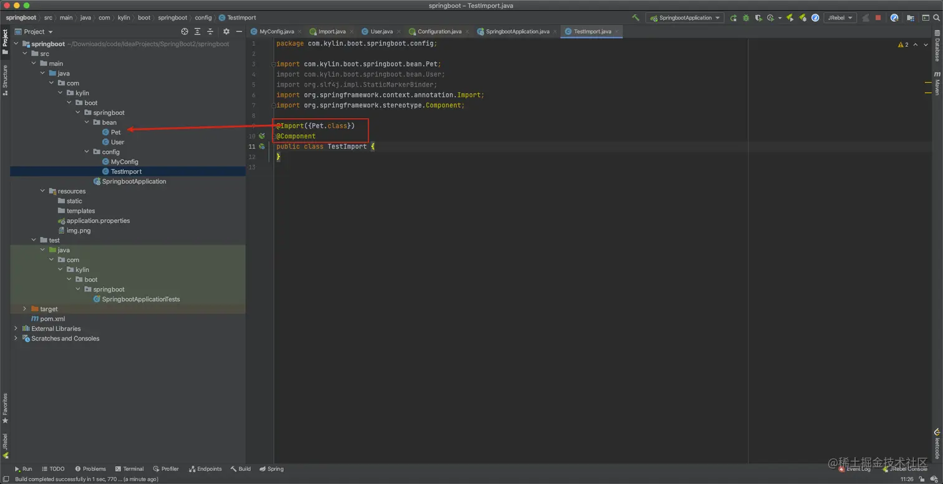Collapse the bean package arrow
This screenshot has width=943, height=484.
coord(87,122)
